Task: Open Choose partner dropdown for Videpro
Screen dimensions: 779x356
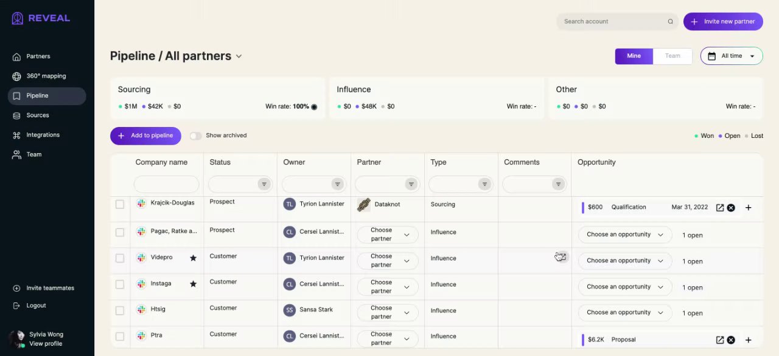Action: pyautogui.click(x=387, y=261)
